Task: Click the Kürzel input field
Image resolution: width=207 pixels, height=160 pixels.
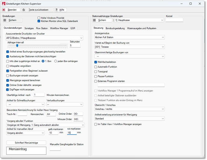Action: [x=174, y=20]
